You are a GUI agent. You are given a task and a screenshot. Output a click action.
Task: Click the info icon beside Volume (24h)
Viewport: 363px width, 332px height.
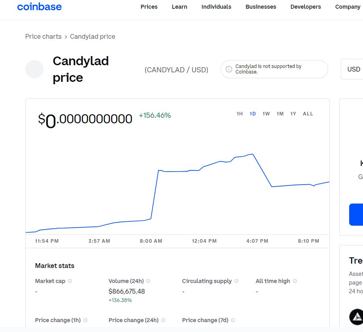click(x=148, y=281)
